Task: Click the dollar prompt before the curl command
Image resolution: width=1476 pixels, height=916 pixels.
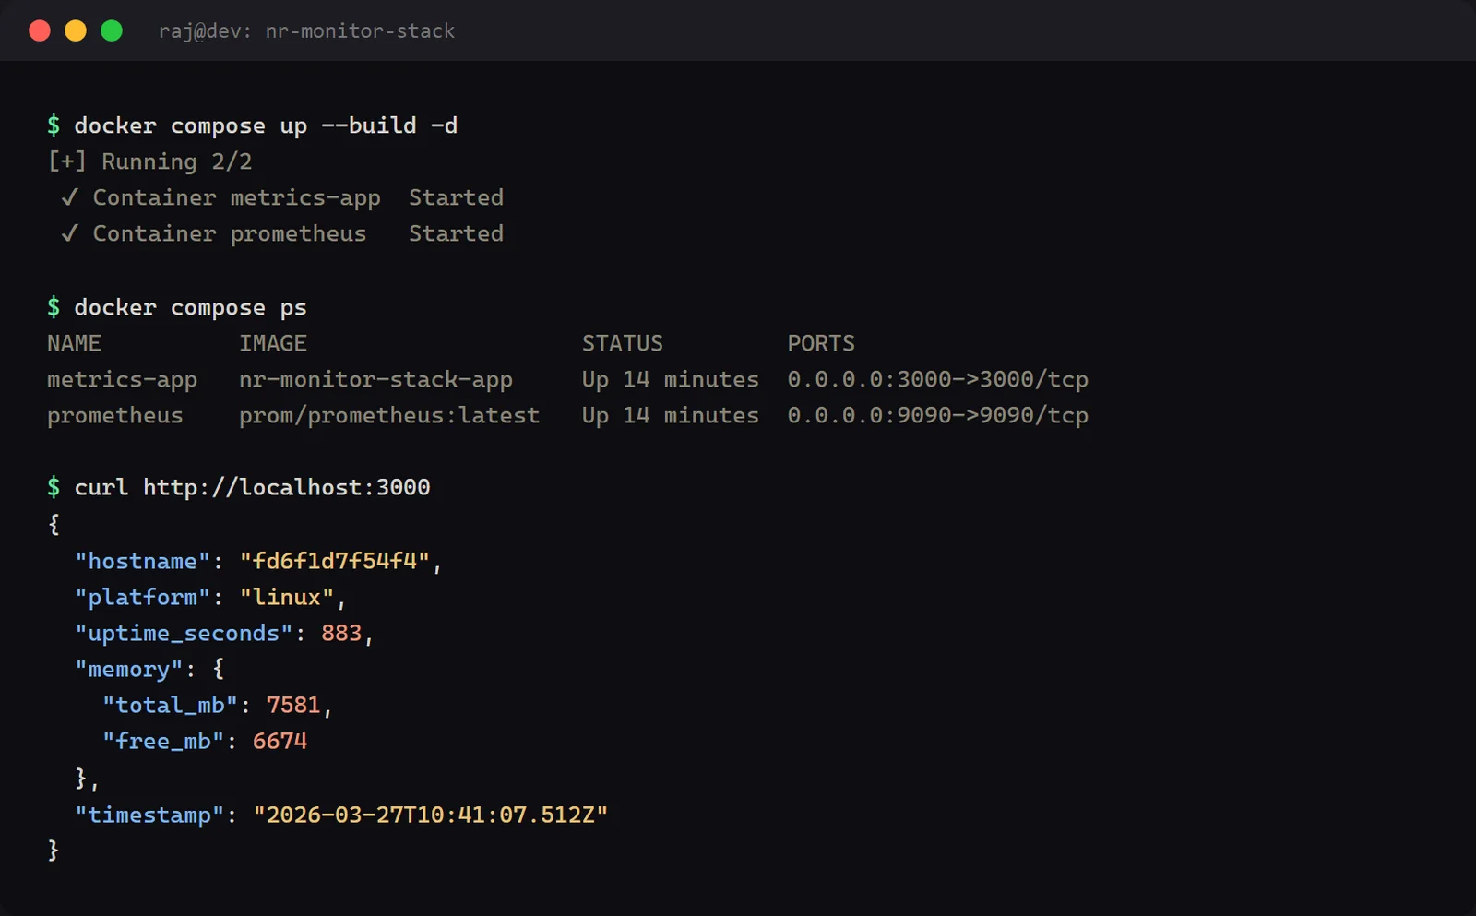Action: click(54, 487)
